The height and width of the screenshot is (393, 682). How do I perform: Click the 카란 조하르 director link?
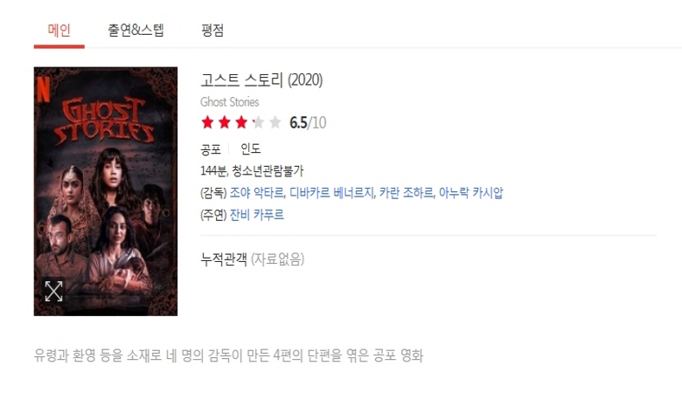coord(407,192)
